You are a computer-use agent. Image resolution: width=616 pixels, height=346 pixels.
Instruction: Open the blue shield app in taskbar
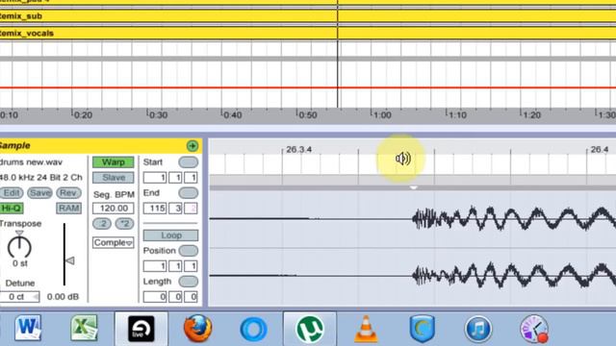(422, 329)
